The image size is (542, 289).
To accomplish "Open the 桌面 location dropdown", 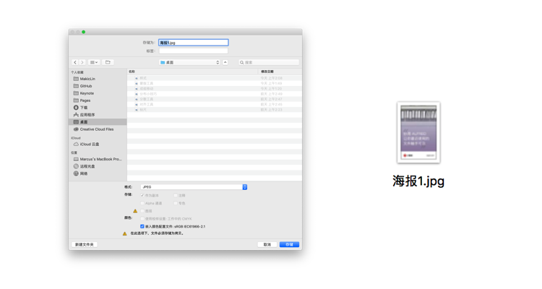I will tap(189, 63).
